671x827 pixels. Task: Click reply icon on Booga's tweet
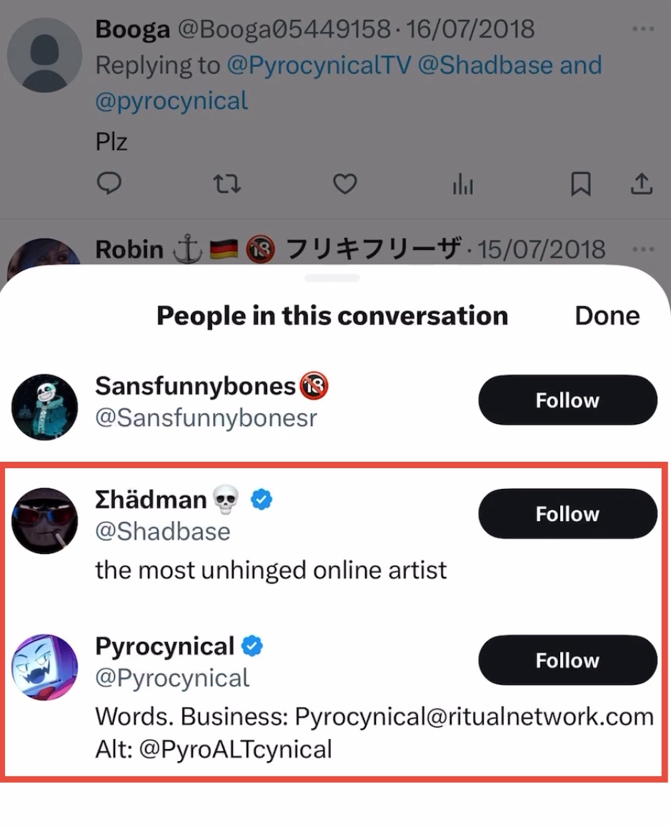click(109, 184)
